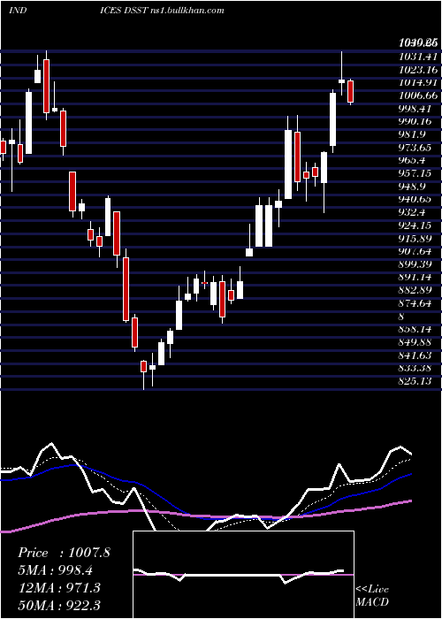This screenshot has width=442, height=619.
Task: Click the '5MA : 998.4' readout
Action: coord(57,570)
